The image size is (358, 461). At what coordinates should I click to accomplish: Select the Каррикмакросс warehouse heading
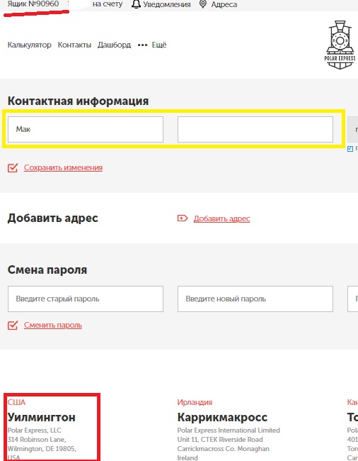point(222,417)
